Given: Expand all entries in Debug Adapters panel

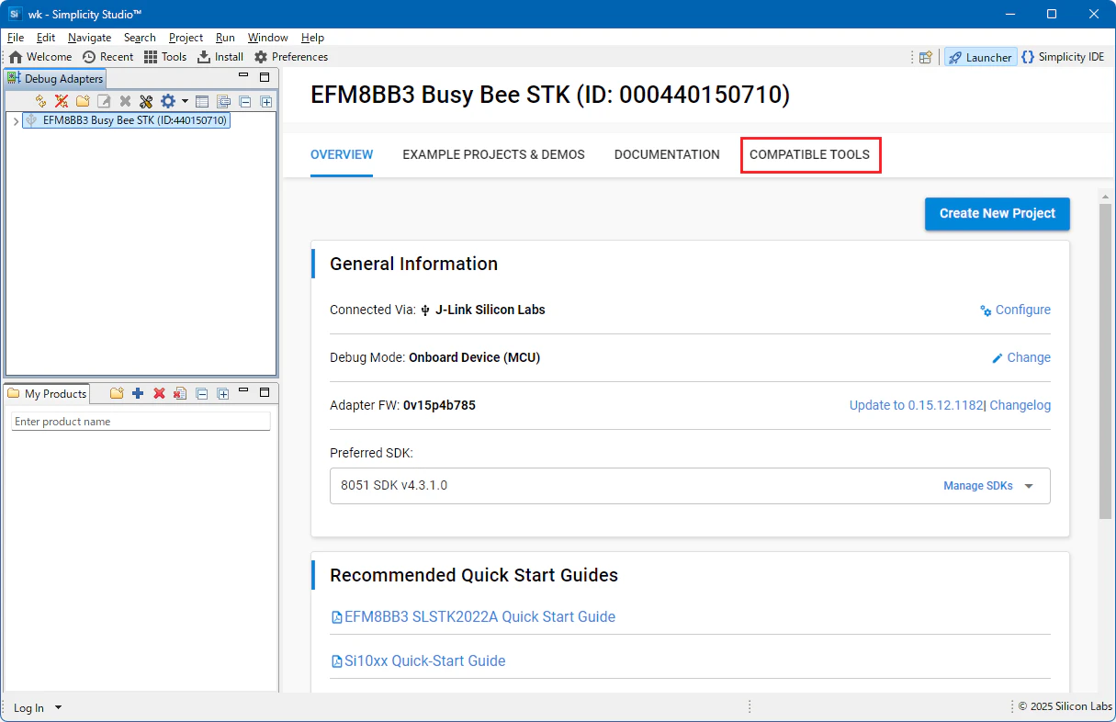Looking at the screenshot, I should tap(265, 101).
